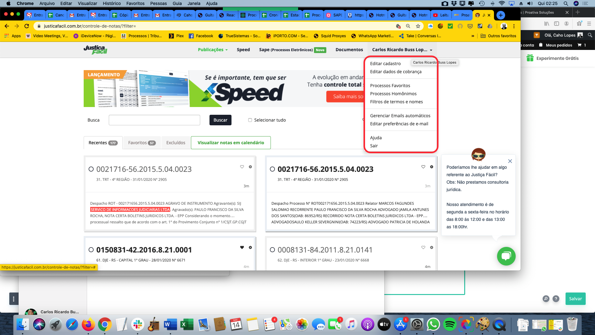595x335 pixels.
Task: Collapse the Carlos Ricardo Buss Lop... user dropdown
Action: pyautogui.click(x=402, y=50)
